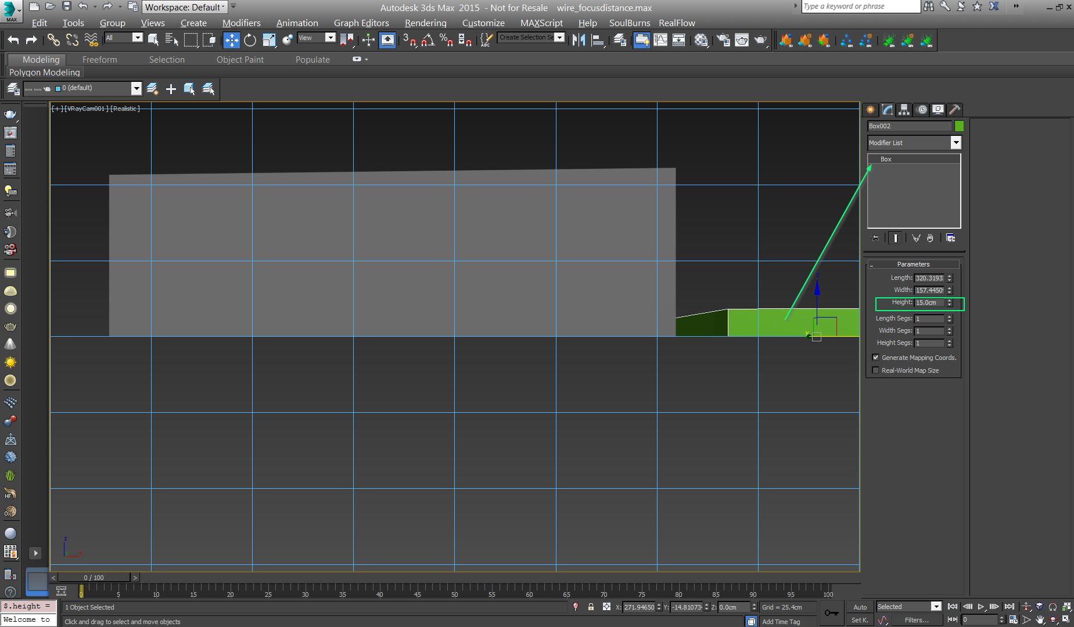1074x627 pixels.
Task: Click the Set Key button
Action: [x=860, y=620]
